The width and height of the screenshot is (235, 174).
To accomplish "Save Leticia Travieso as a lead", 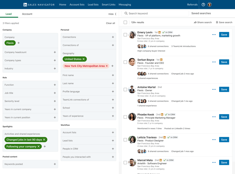I will coord(224,140).
